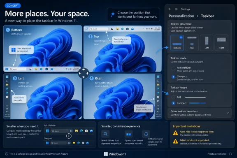Image resolution: width=237 pixels, height=158 pixels.
Task: Choose the Left taskbar placement option
Action: (207, 43)
